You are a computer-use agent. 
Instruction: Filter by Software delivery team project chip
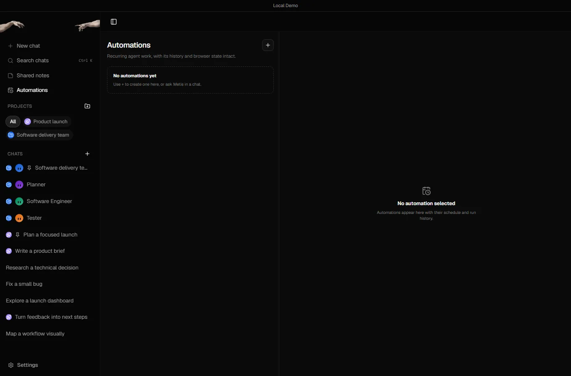39,135
